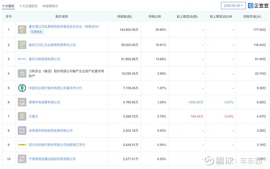
Task: Open 四川天府银行股份有限公司成都锦江支行 link
Action: point(57,145)
